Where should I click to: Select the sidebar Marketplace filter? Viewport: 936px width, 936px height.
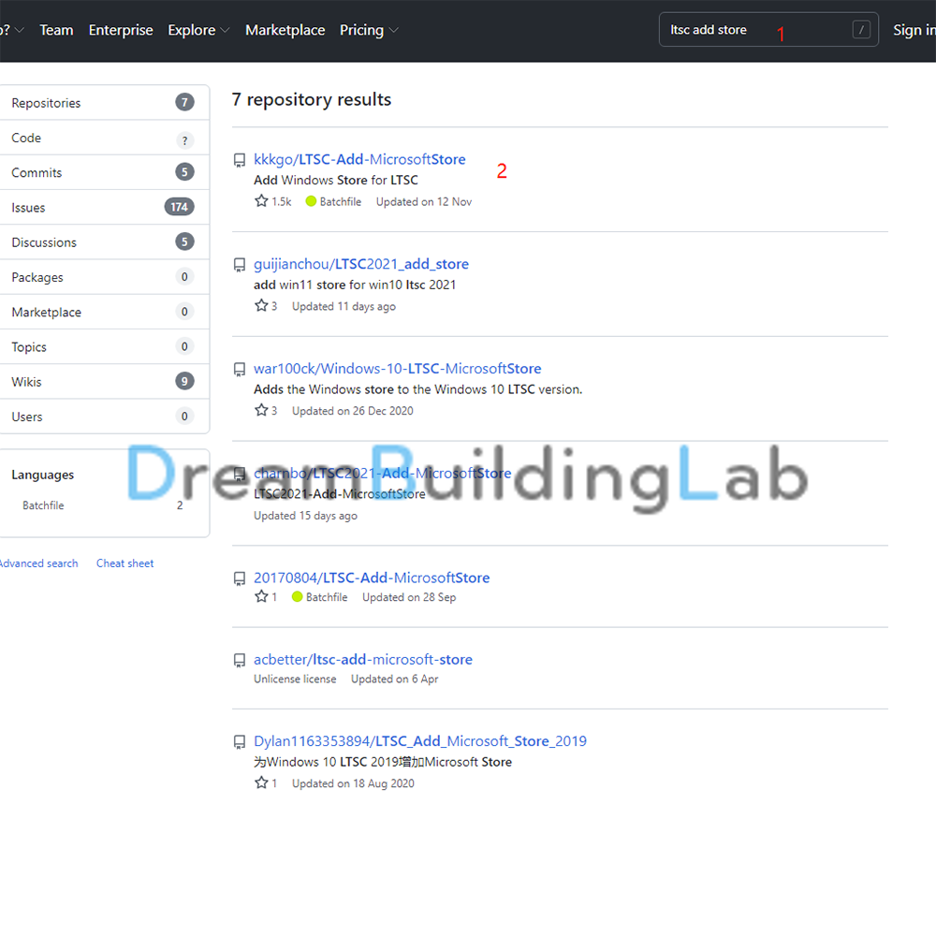coord(105,313)
